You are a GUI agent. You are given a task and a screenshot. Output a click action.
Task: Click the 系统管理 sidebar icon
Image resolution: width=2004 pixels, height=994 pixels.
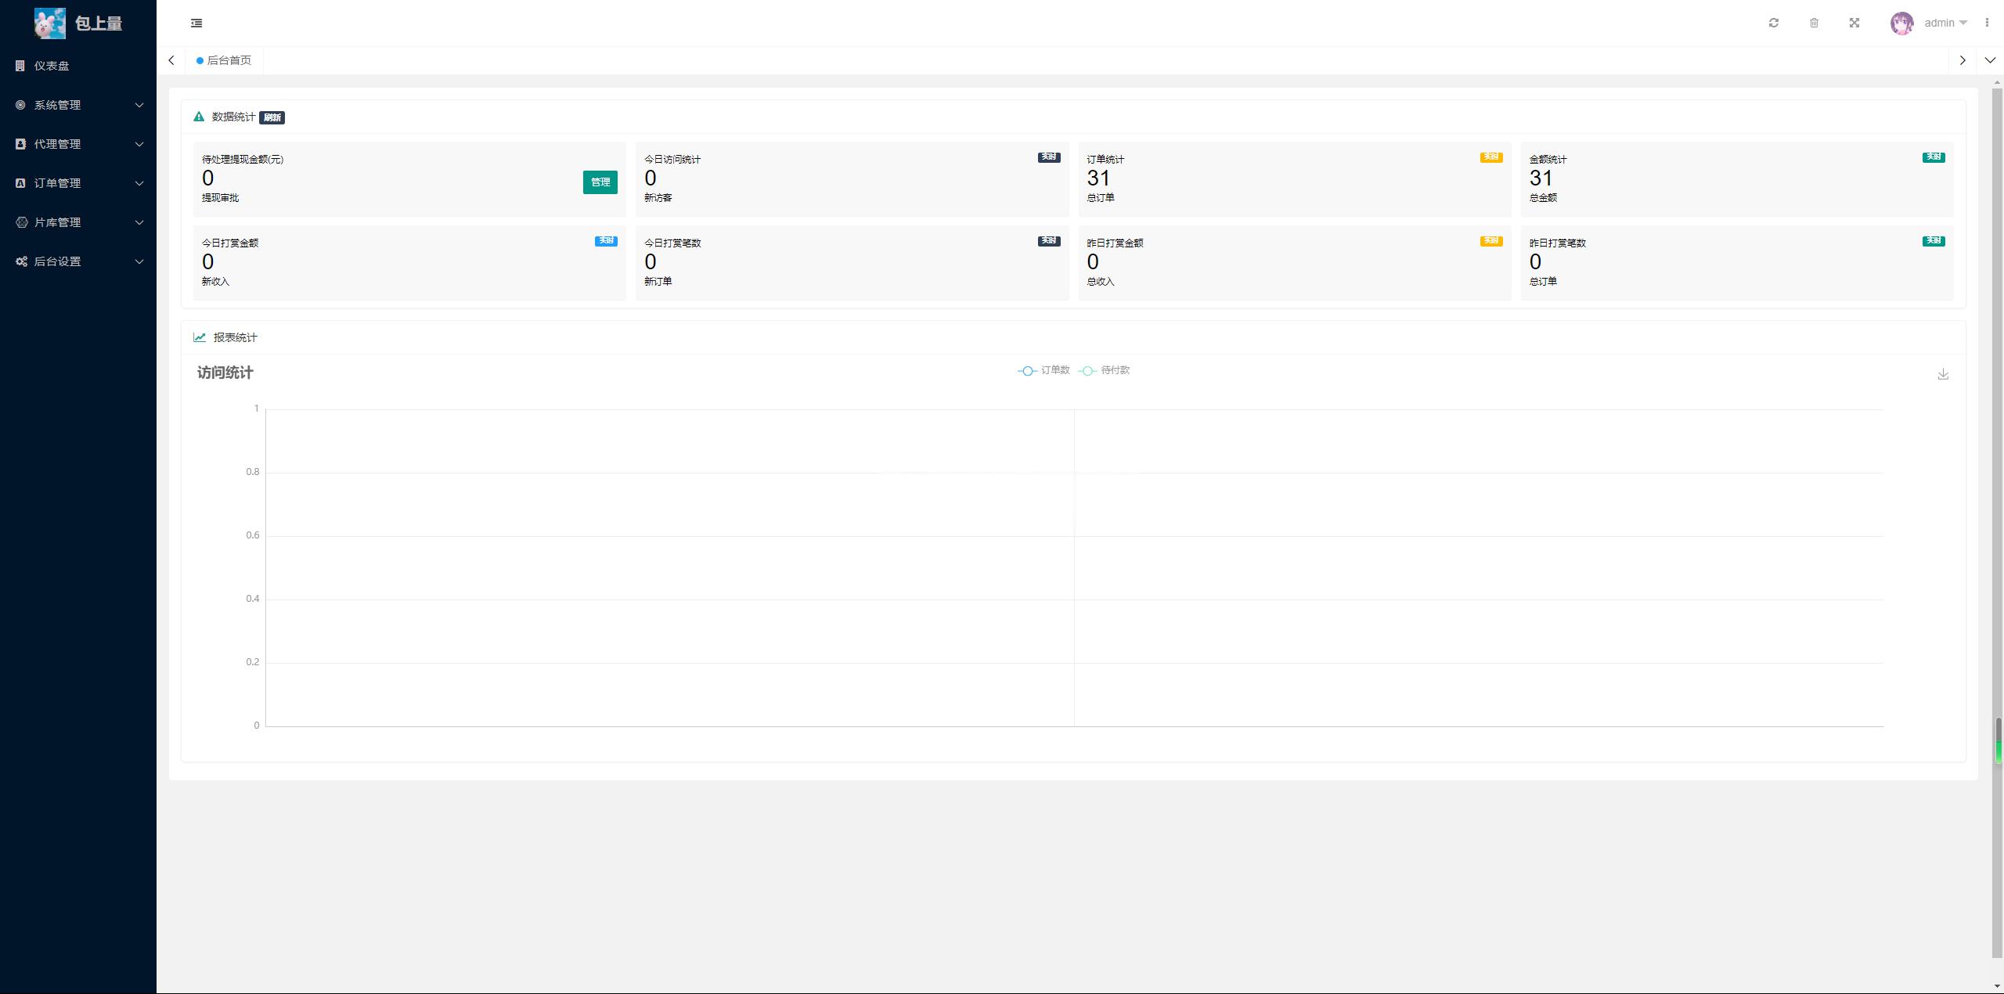pos(20,105)
